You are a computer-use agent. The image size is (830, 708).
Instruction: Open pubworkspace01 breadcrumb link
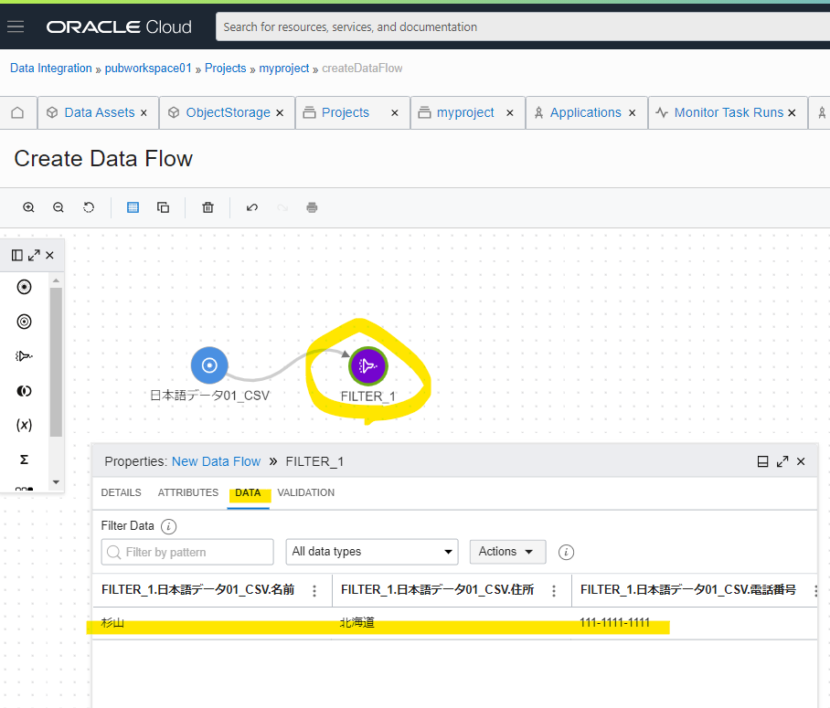click(148, 69)
